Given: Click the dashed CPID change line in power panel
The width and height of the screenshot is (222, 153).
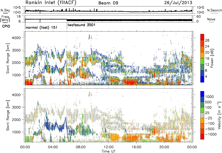Looking at the screenshot, I should pyautogui.click(x=67, y=58).
